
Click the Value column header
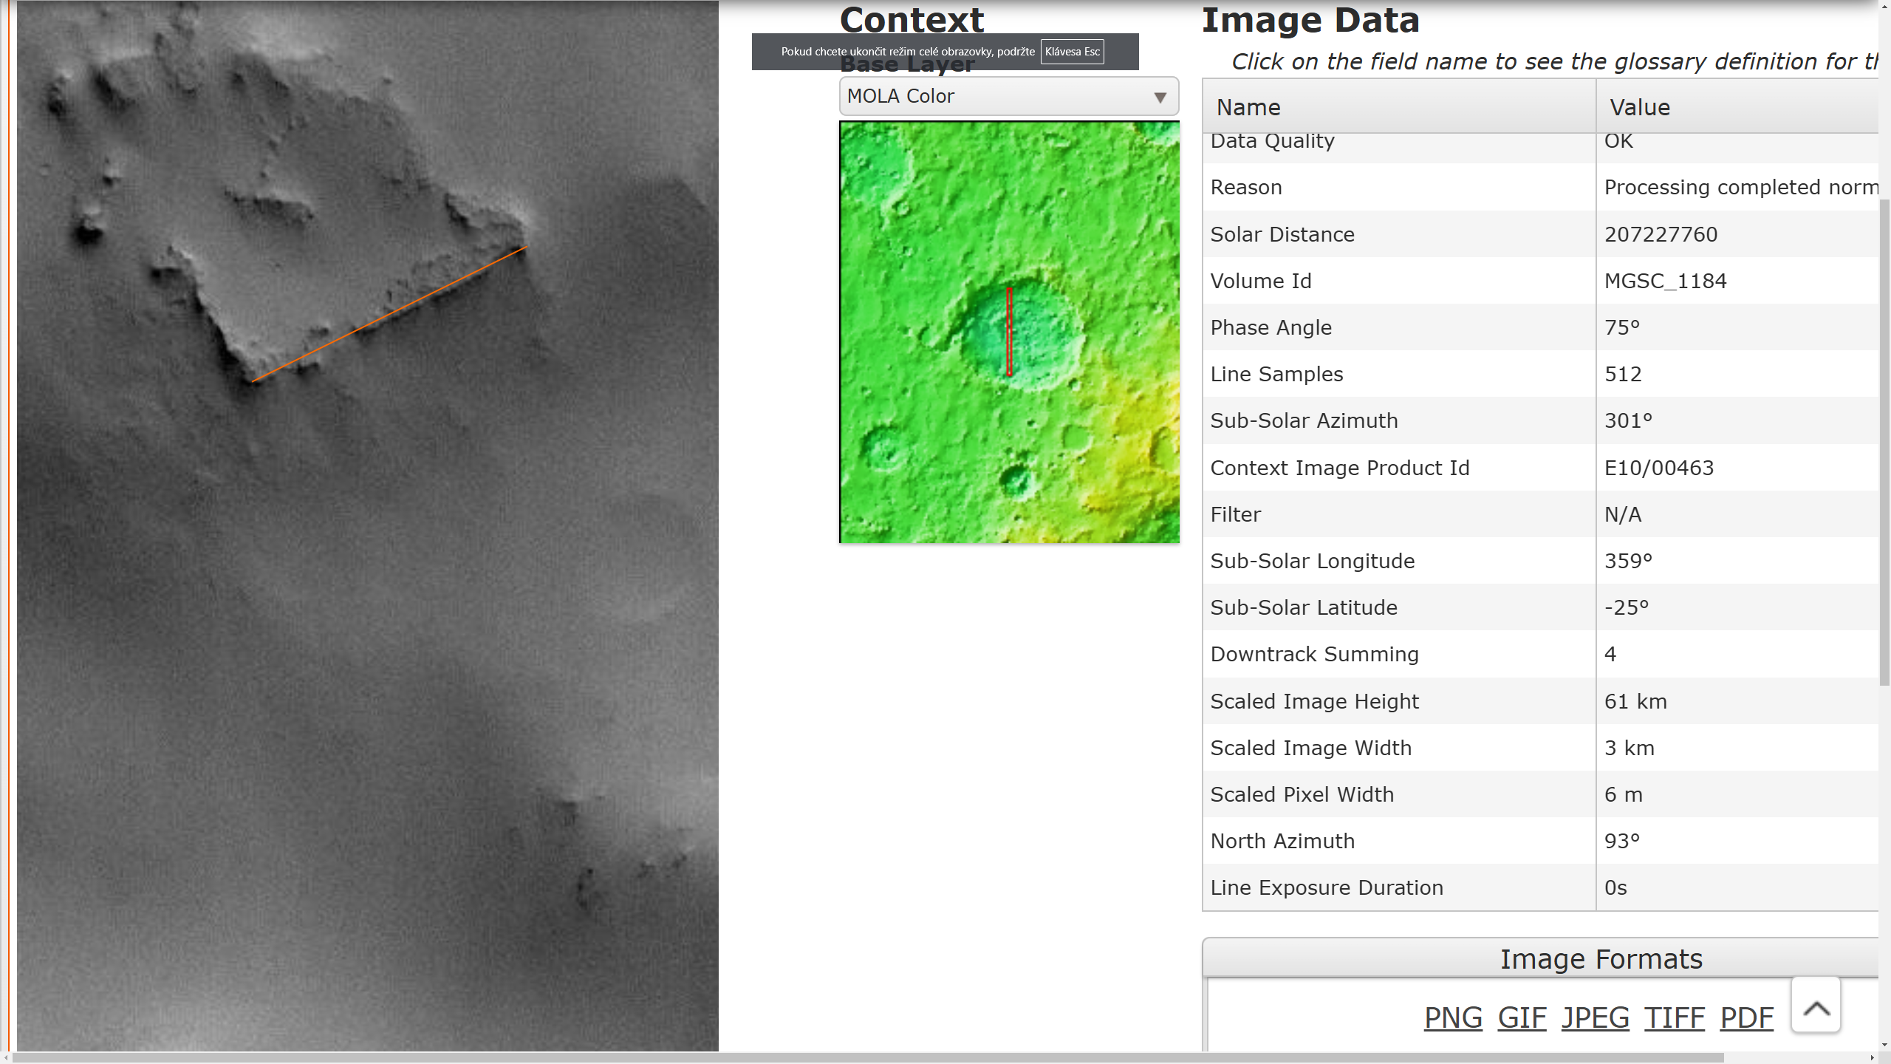tap(1640, 107)
